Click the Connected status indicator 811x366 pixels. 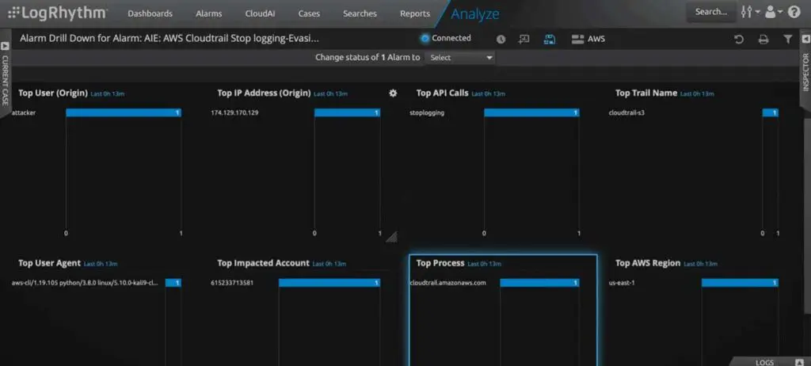446,38
